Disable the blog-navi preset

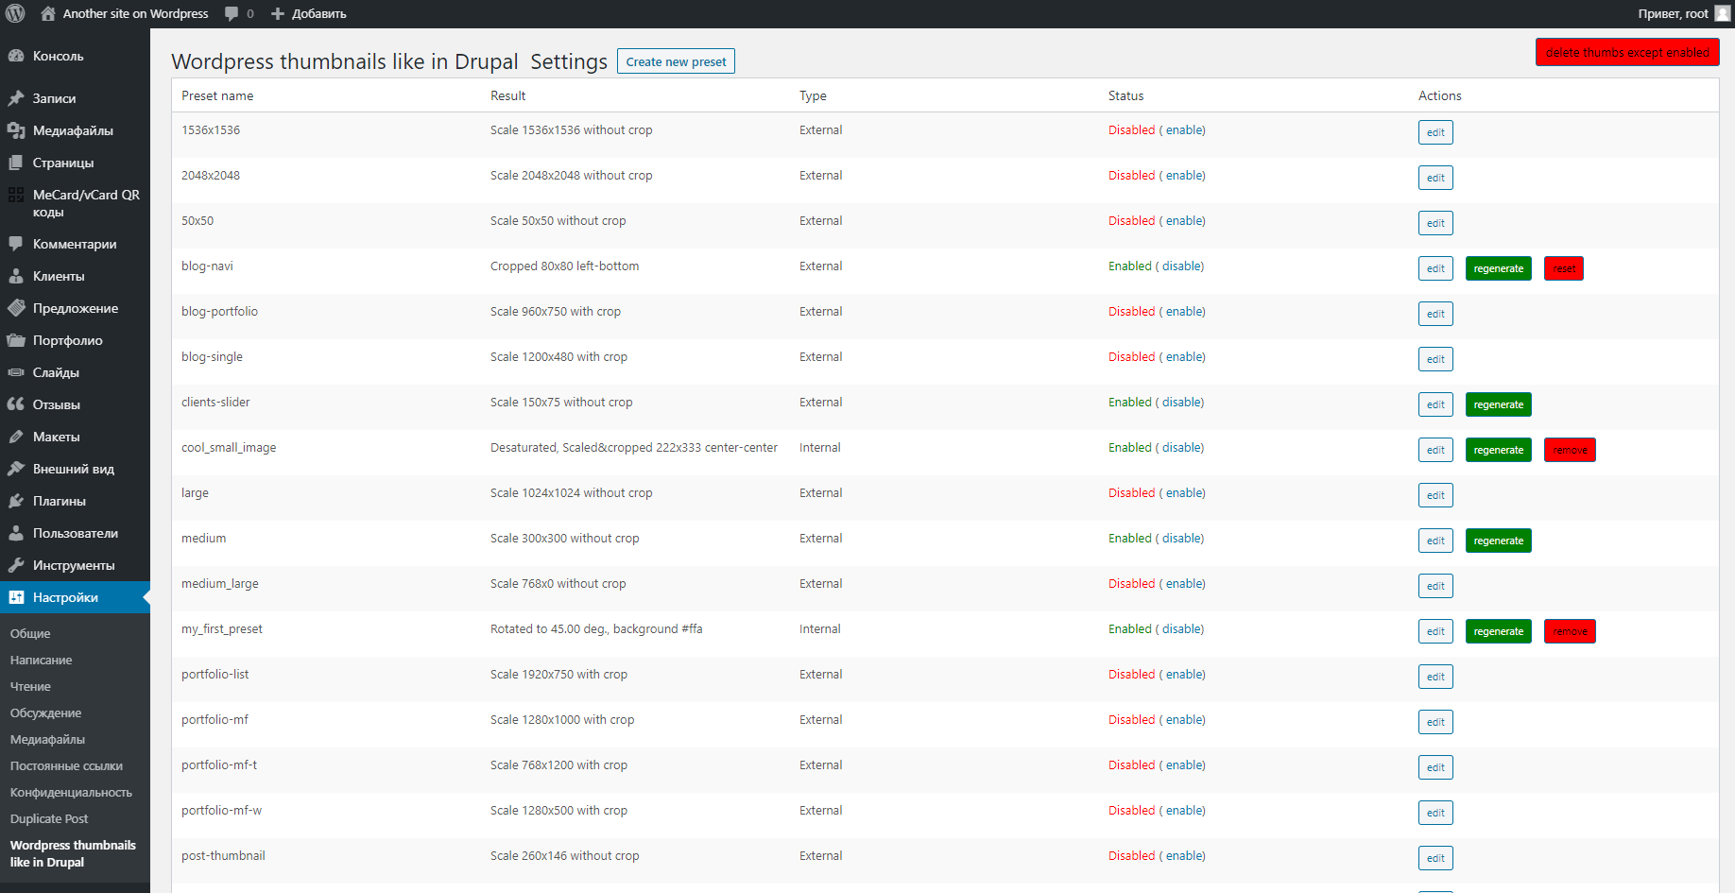click(x=1181, y=266)
